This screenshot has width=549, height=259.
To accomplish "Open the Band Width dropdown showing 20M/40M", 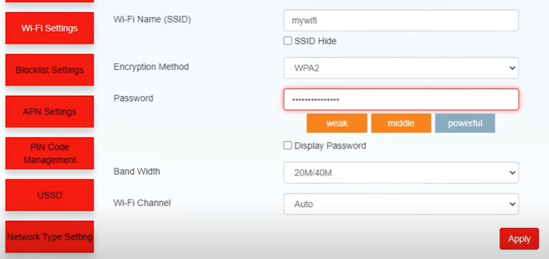I will pos(400,173).
